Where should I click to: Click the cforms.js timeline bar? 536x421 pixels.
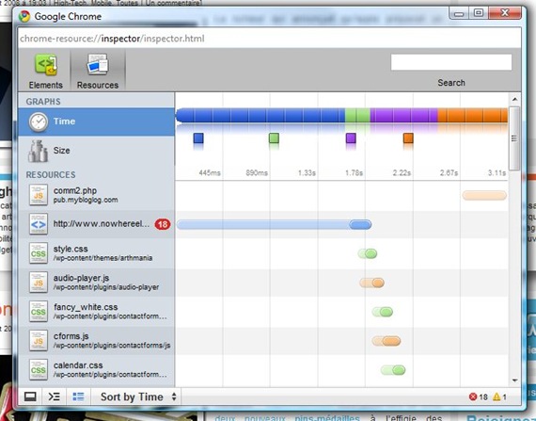click(386, 341)
